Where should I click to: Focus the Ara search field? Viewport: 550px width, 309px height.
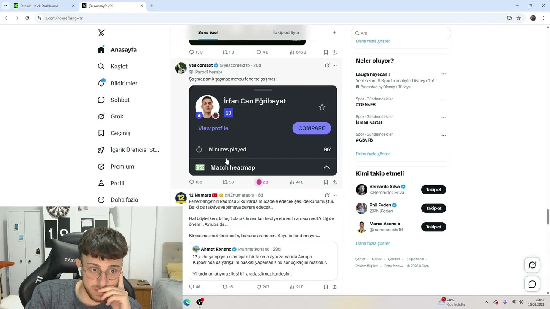(x=401, y=33)
